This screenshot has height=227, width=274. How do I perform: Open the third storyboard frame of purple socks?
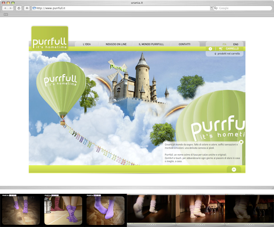coord(105,210)
